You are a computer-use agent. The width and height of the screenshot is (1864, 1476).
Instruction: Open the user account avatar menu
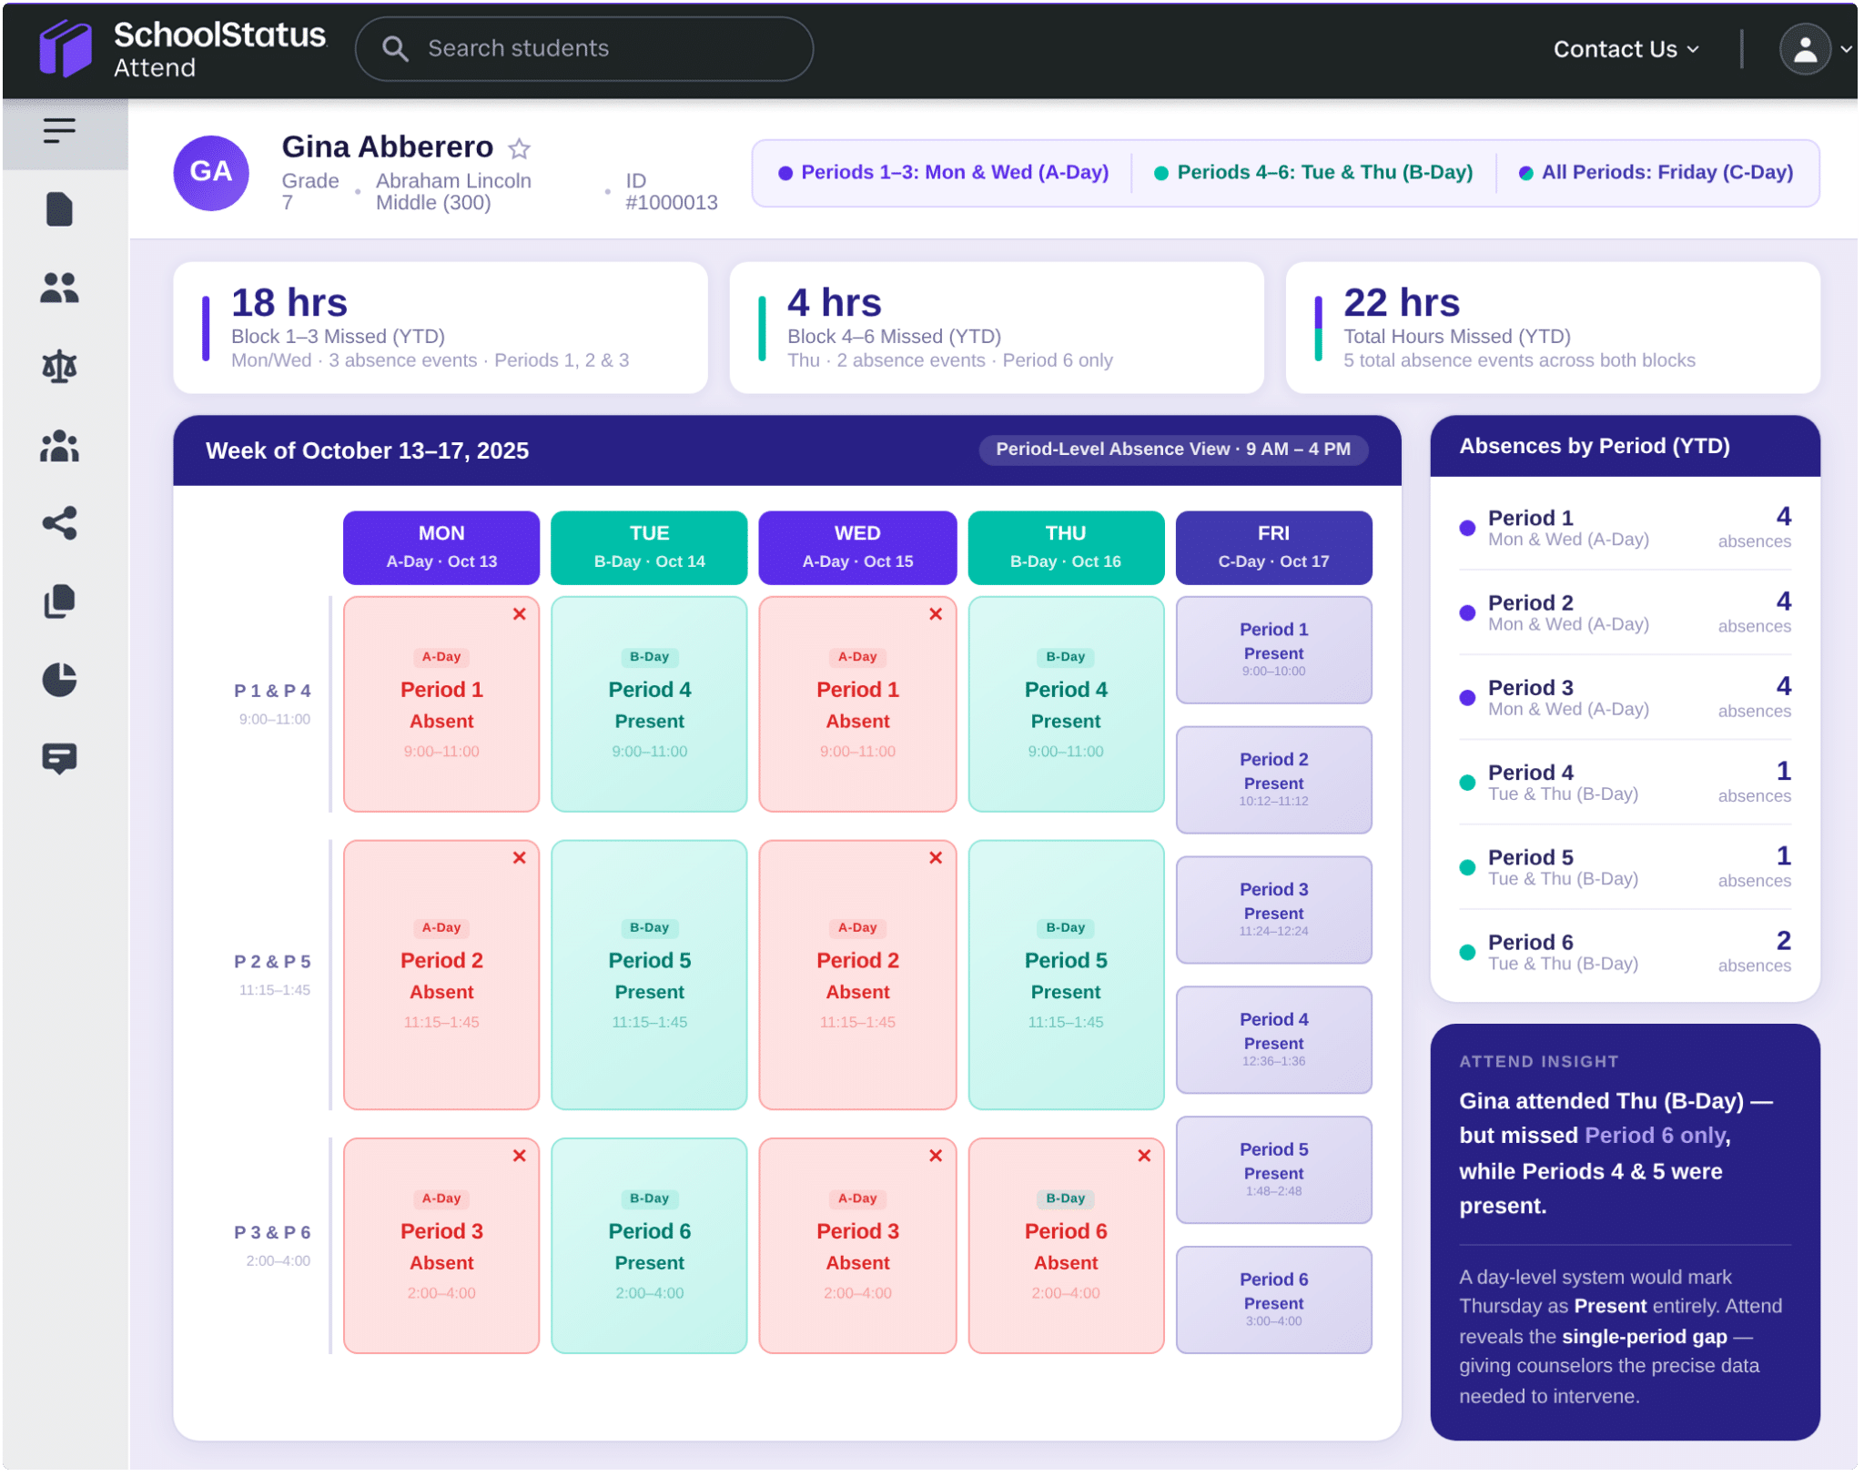[1804, 49]
